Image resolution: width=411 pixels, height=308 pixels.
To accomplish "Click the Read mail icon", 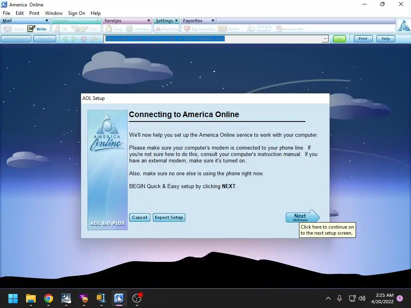I will pyautogui.click(x=8, y=29).
